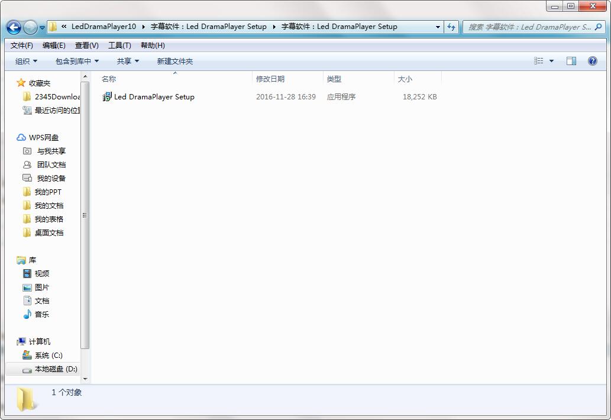The width and height of the screenshot is (611, 420).
Task: Open the 帮助(H) menu
Action: [153, 46]
